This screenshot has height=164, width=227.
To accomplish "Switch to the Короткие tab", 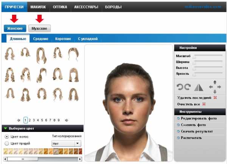I will tap(63, 39).
